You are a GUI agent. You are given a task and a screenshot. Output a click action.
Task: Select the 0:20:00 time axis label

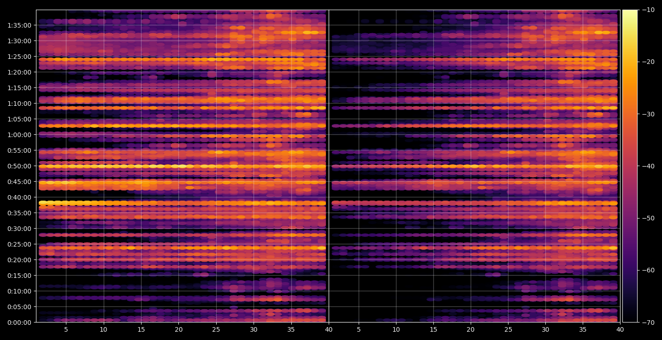pyautogui.click(x=20, y=260)
